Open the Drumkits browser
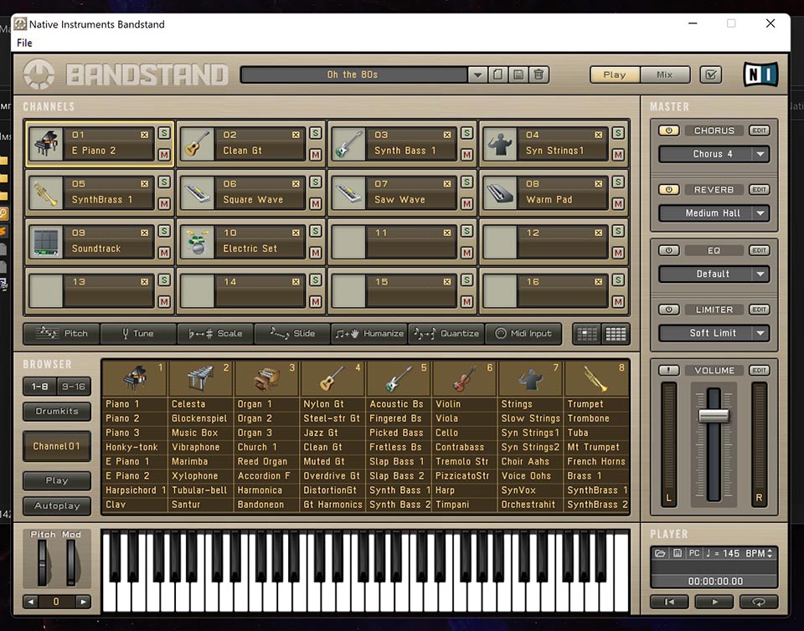Screen dimensions: 804x631 click(57, 411)
